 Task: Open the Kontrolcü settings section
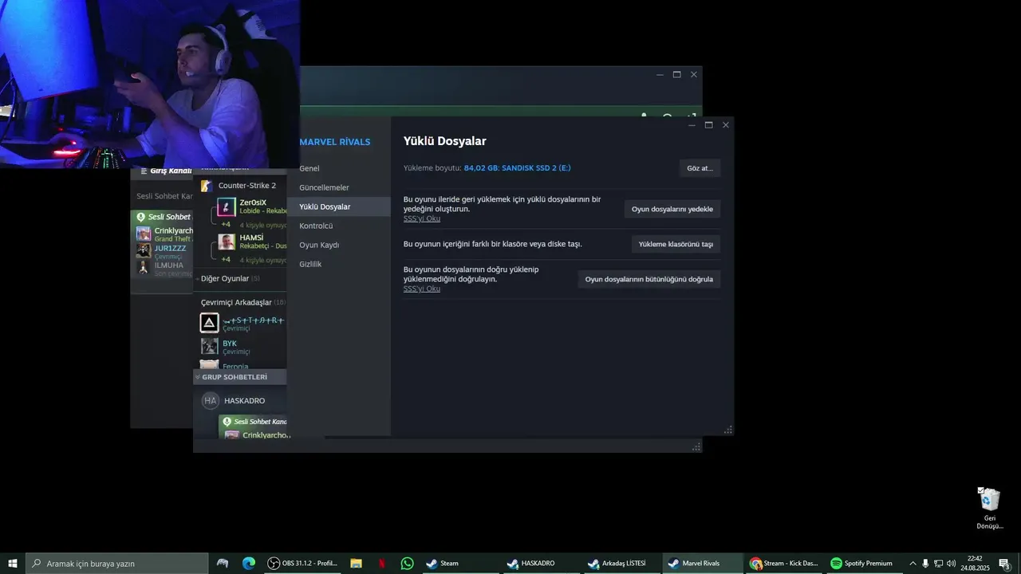[339, 226]
